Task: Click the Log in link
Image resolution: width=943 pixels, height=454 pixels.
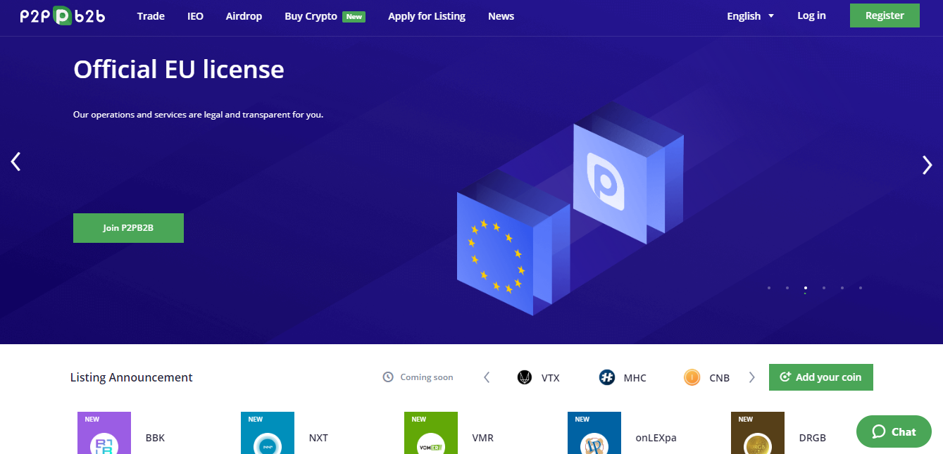Action: (x=811, y=15)
